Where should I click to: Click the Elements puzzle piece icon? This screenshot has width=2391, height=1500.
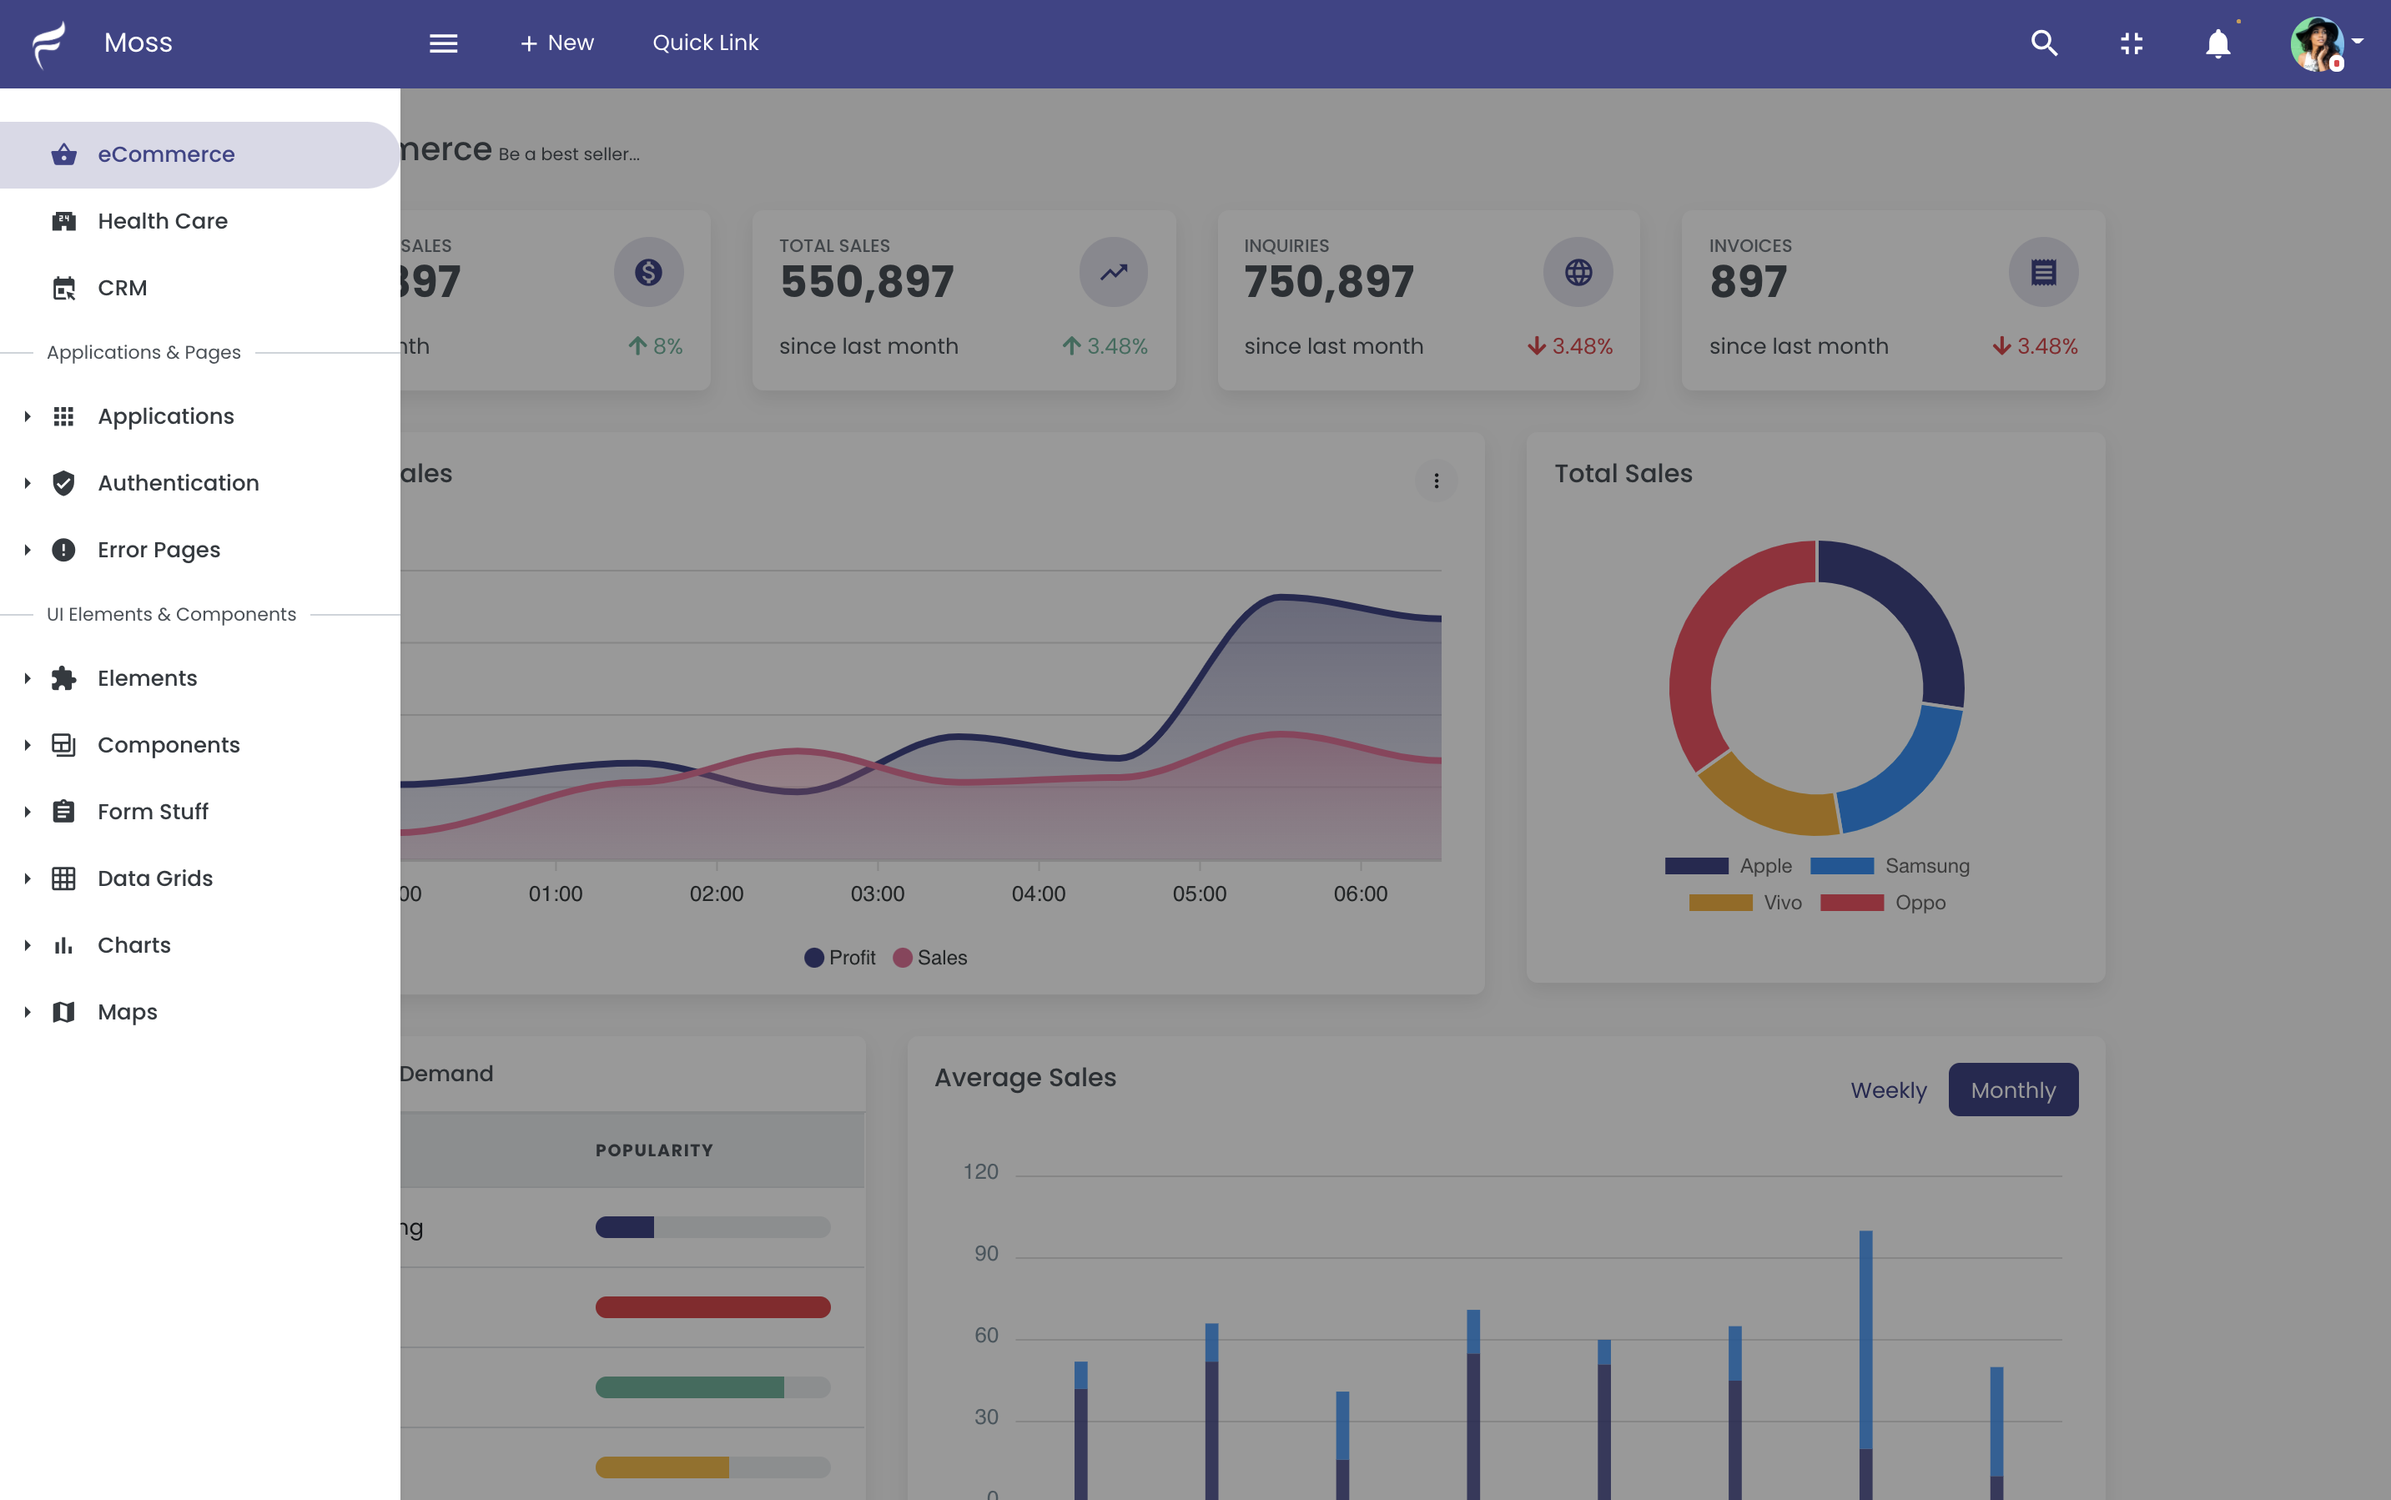(63, 678)
